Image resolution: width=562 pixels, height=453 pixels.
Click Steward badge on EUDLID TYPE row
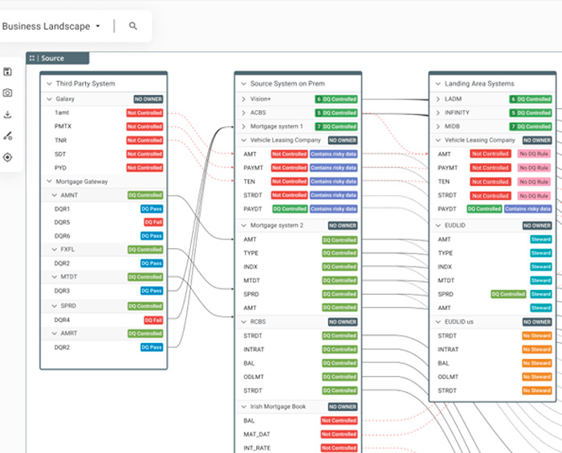pos(541,253)
